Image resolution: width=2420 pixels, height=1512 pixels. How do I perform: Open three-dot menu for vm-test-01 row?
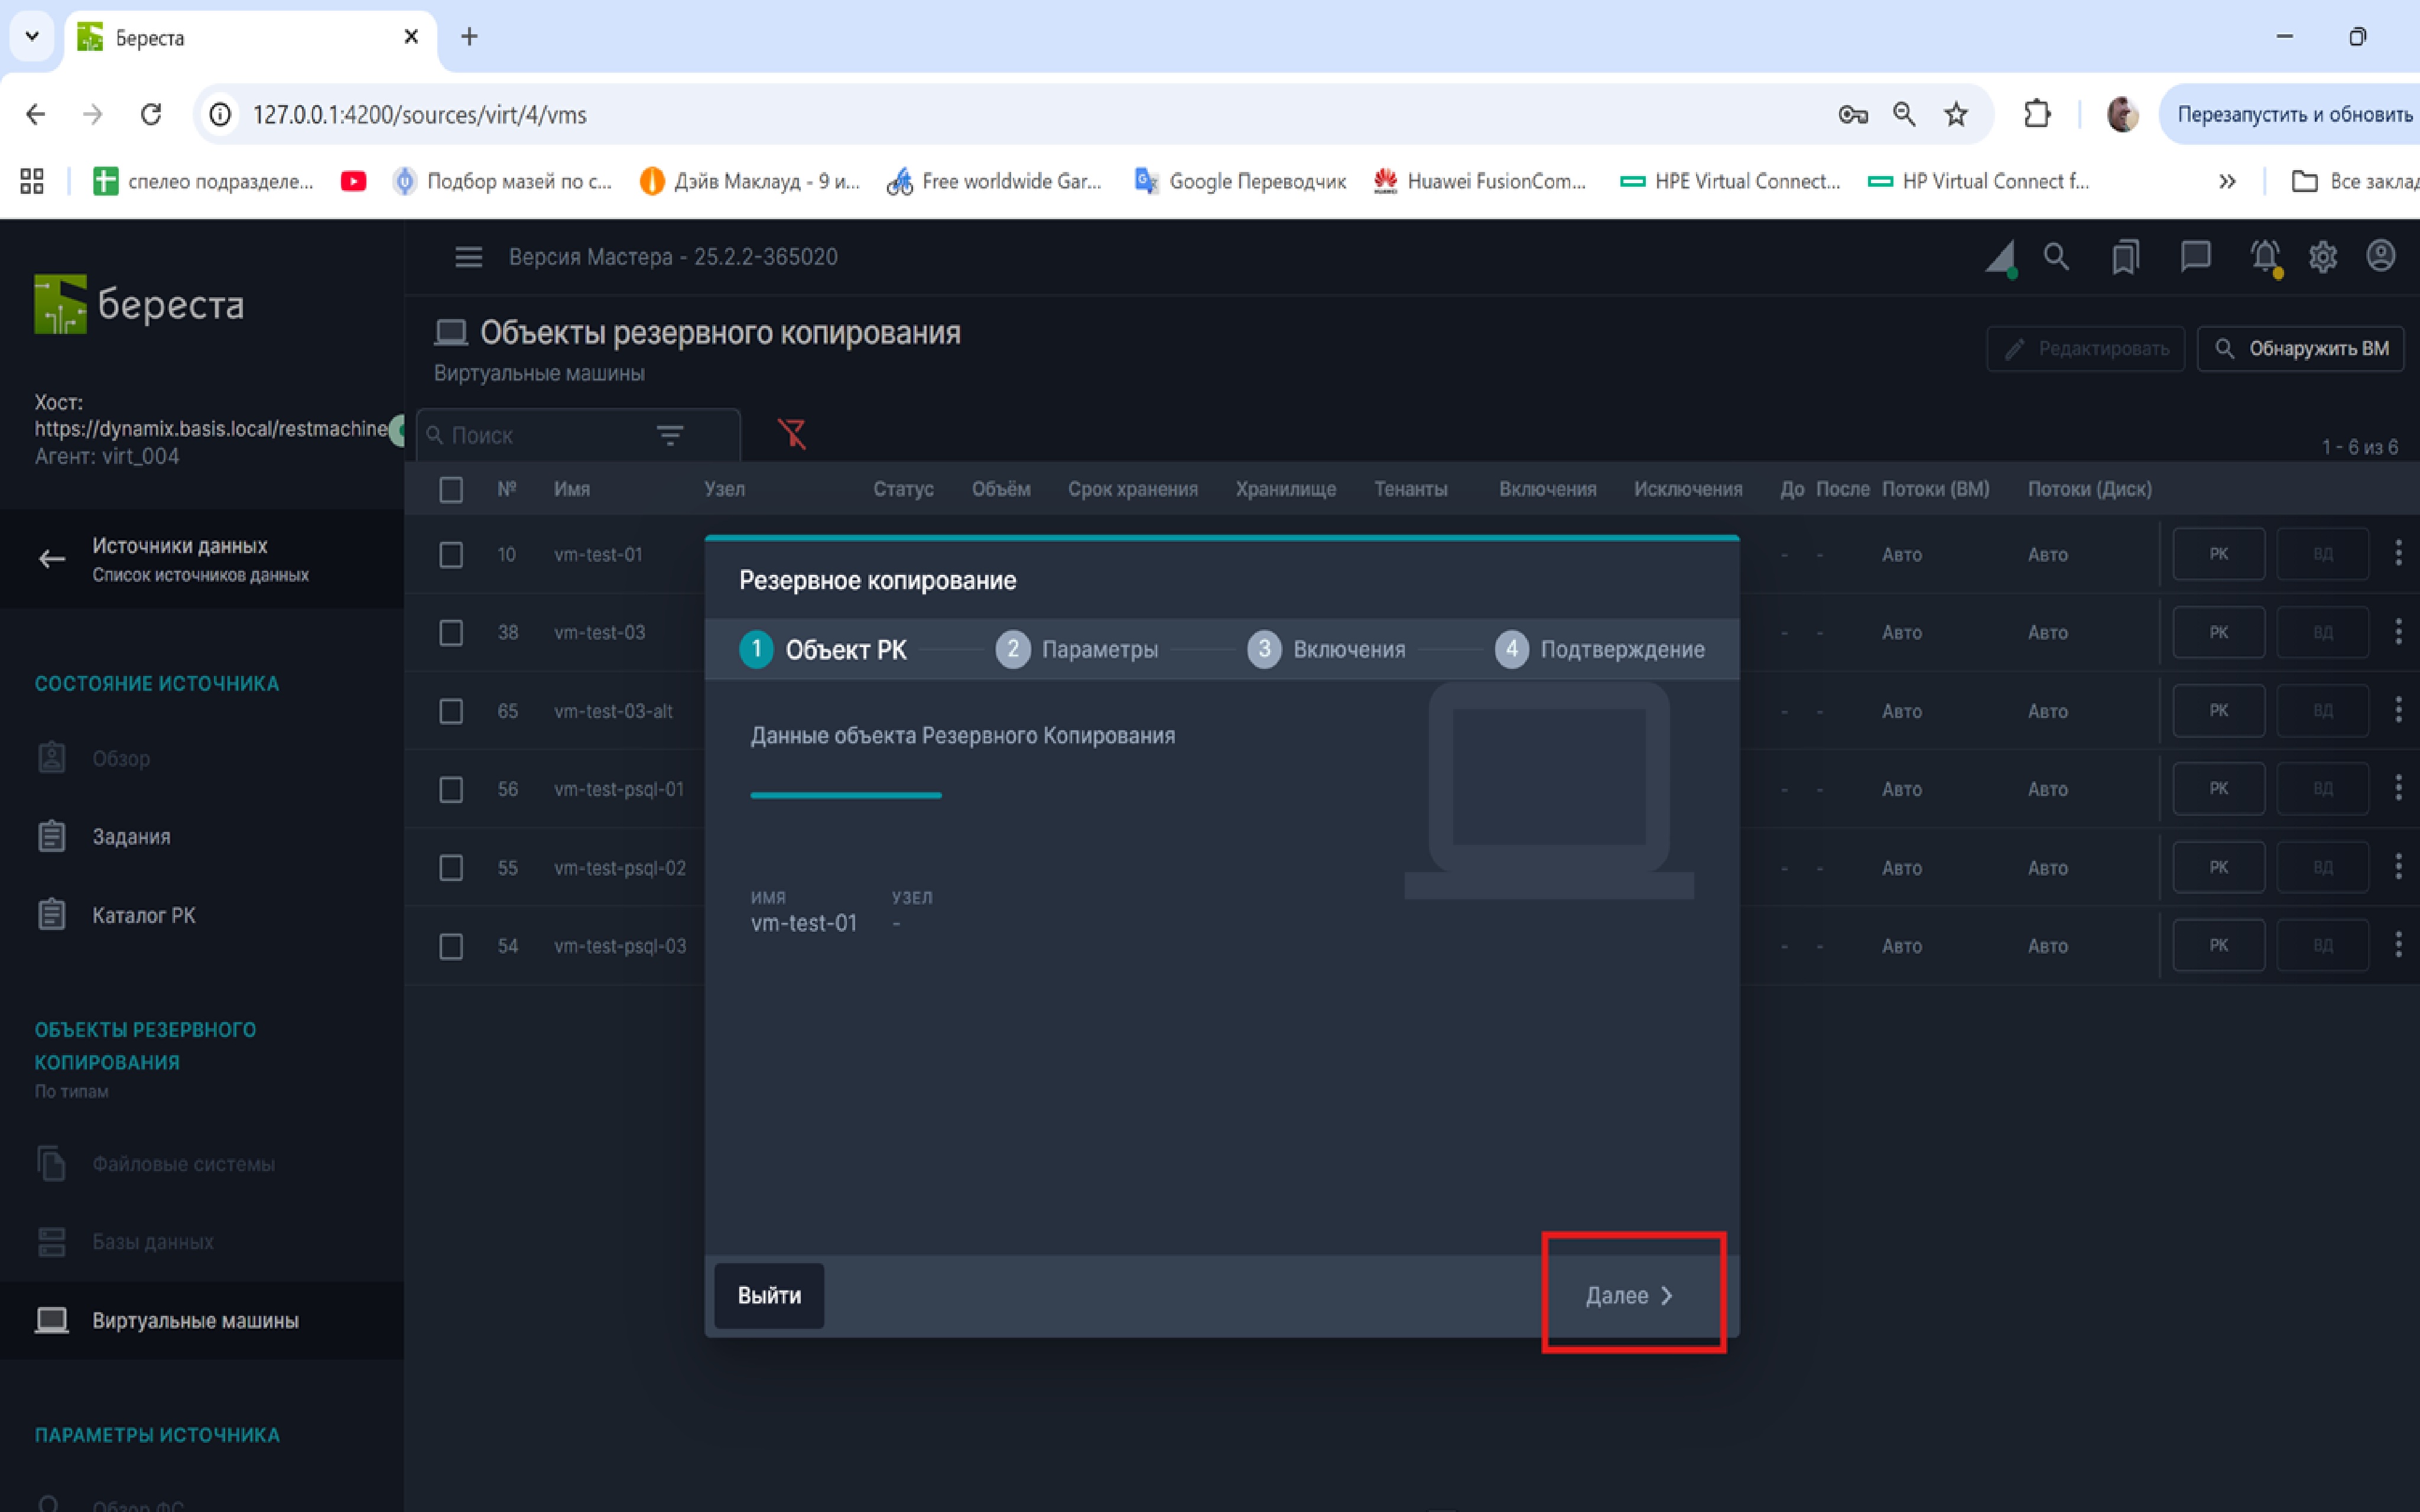click(2398, 554)
